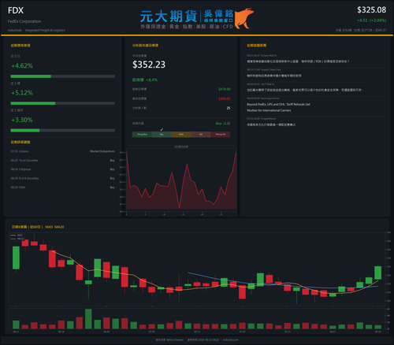Click the +4.62% three-day return value
This screenshot has height=345, width=394.
point(22,65)
